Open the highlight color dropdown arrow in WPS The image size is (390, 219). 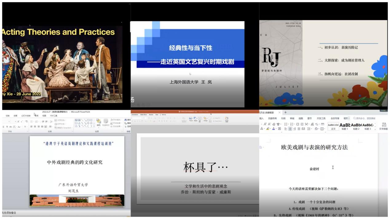270,129
